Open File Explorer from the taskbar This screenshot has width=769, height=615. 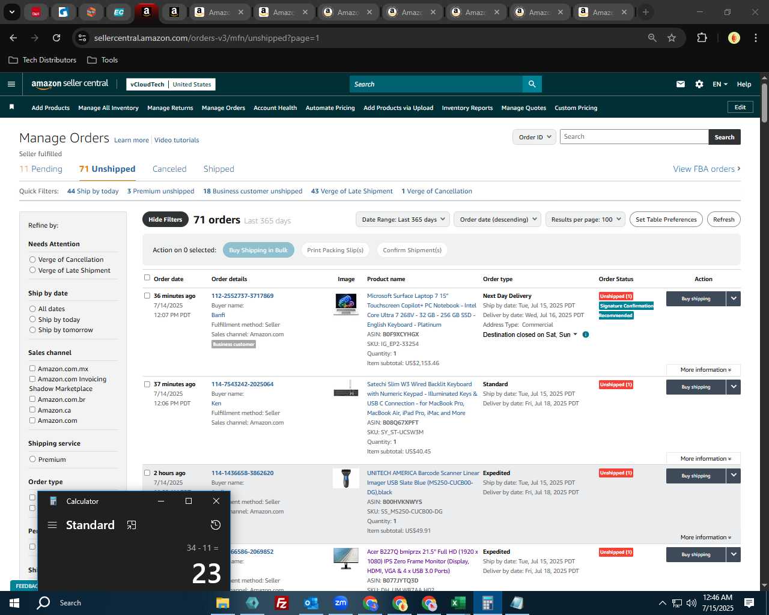coord(223,603)
